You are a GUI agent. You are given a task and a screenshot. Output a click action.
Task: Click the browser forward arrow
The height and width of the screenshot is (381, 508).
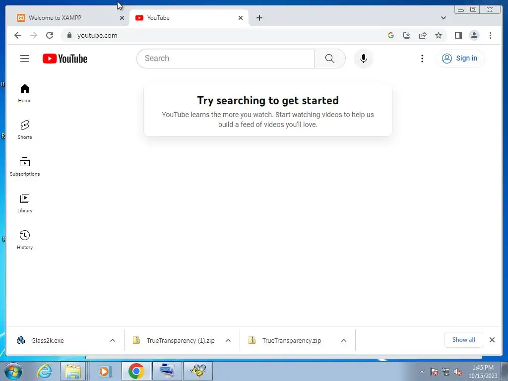tap(34, 35)
